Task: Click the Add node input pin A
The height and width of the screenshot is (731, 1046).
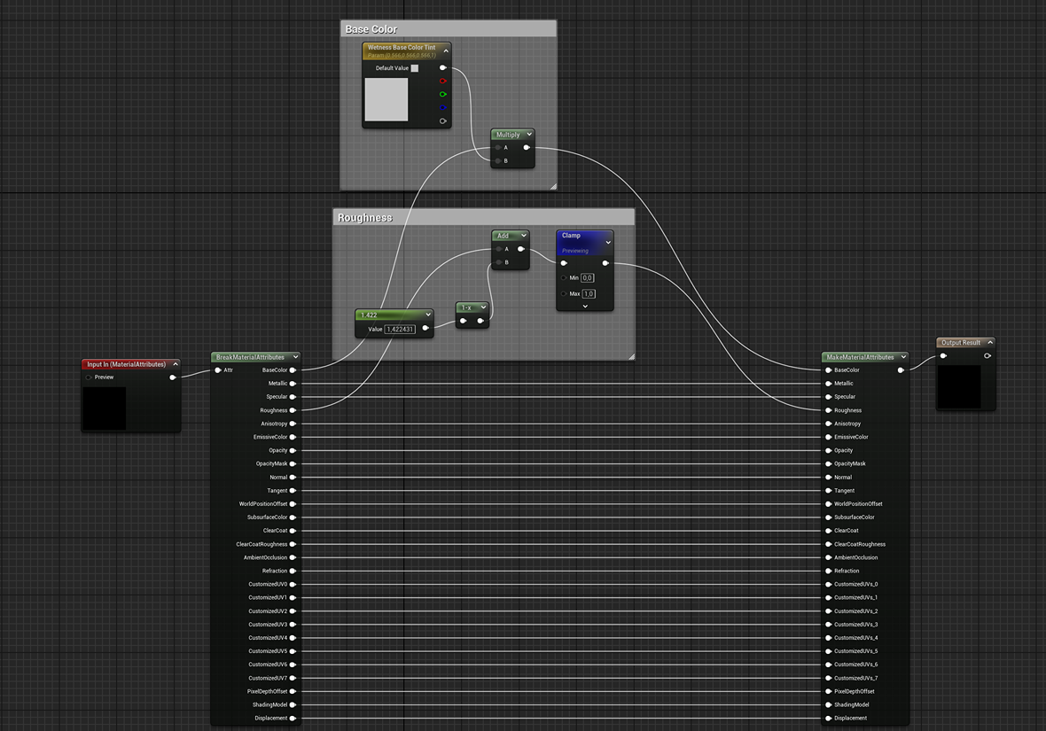Action: tap(499, 249)
